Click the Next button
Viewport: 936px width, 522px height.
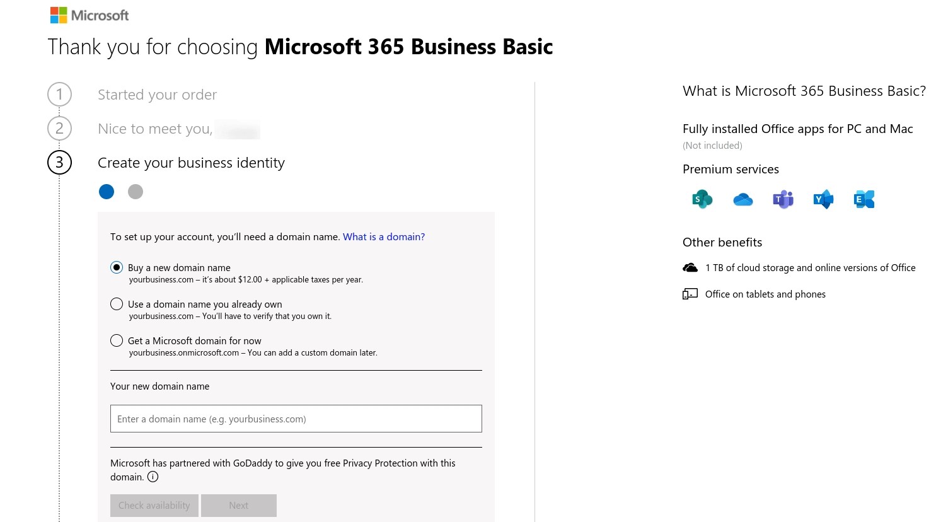(x=238, y=505)
